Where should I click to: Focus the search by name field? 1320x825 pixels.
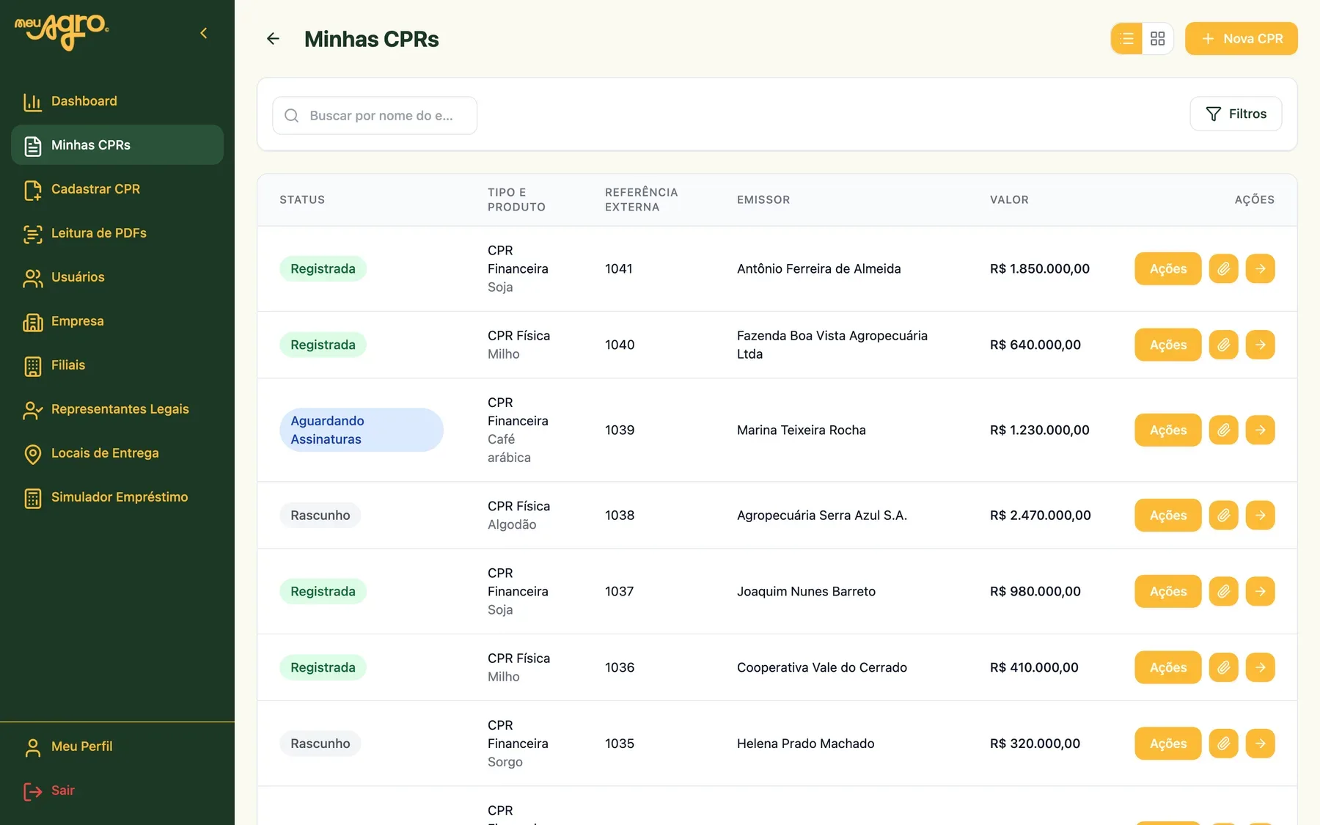[375, 116]
